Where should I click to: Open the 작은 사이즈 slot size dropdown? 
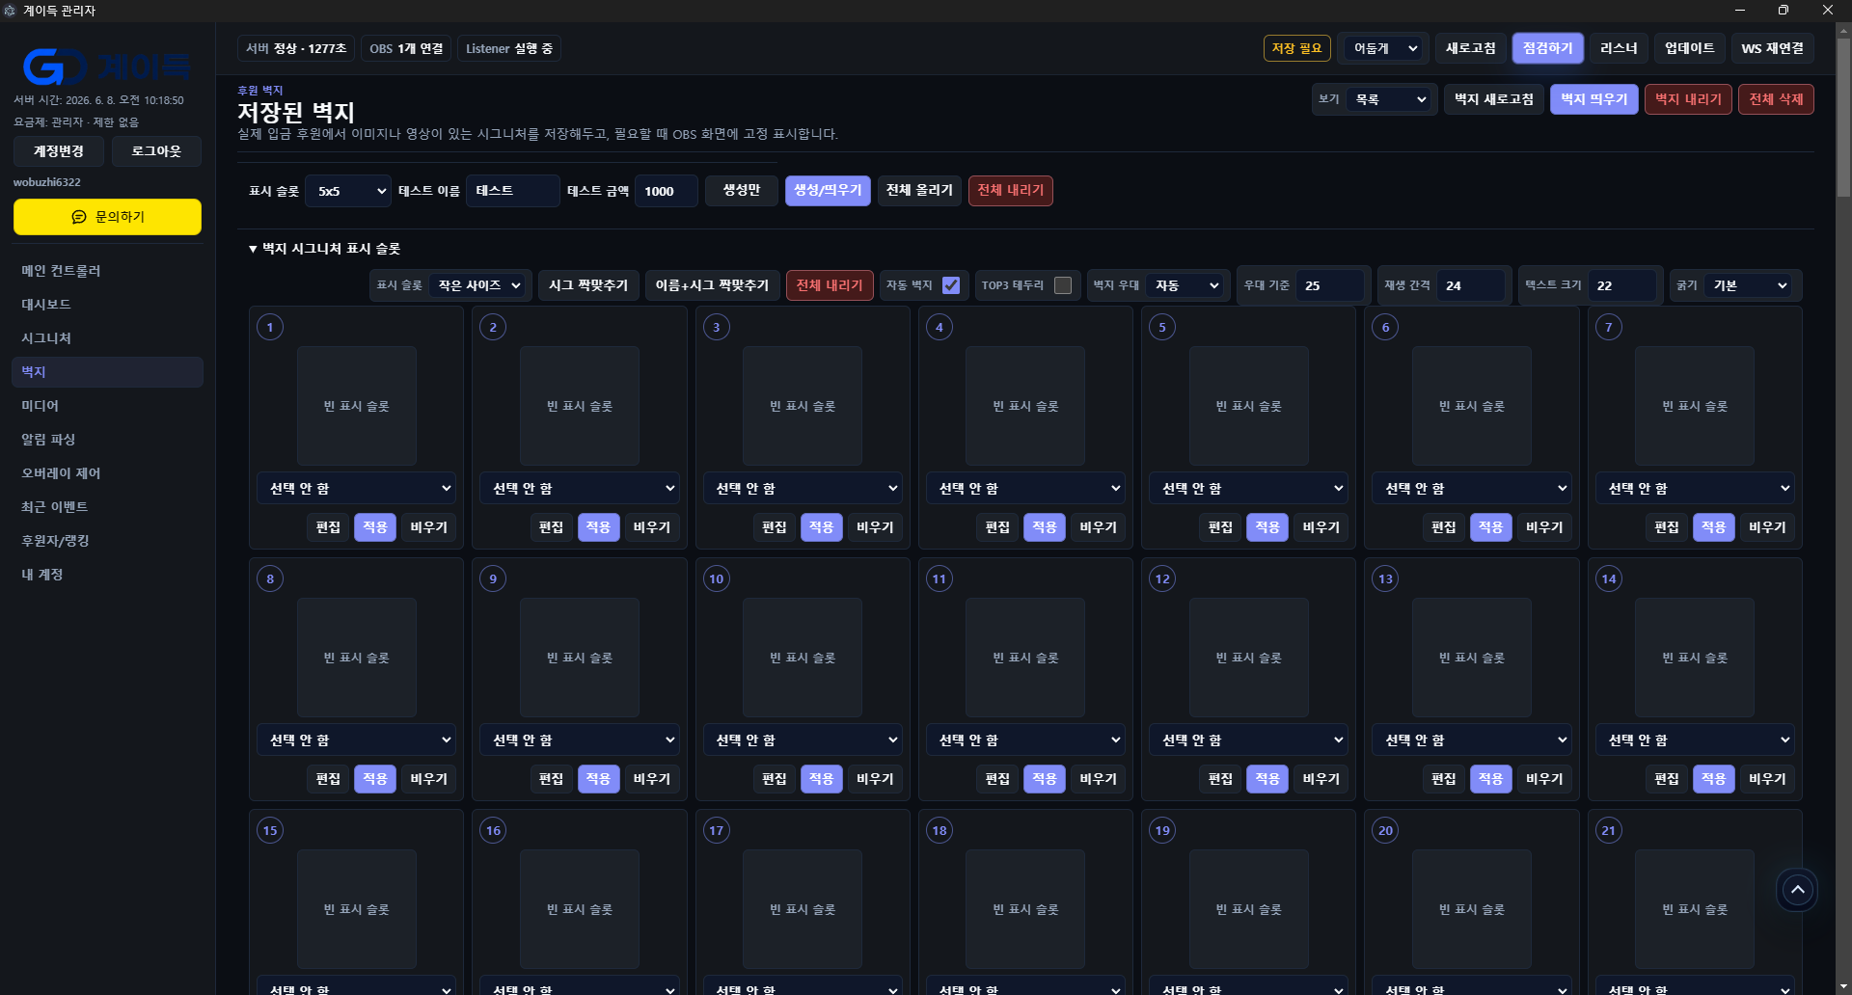click(x=479, y=285)
